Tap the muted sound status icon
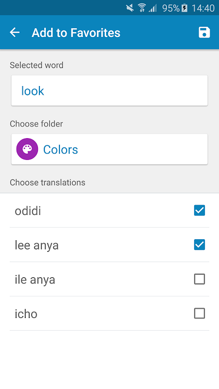The width and height of the screenshot is (219, 389). click(x=130, y=8)
